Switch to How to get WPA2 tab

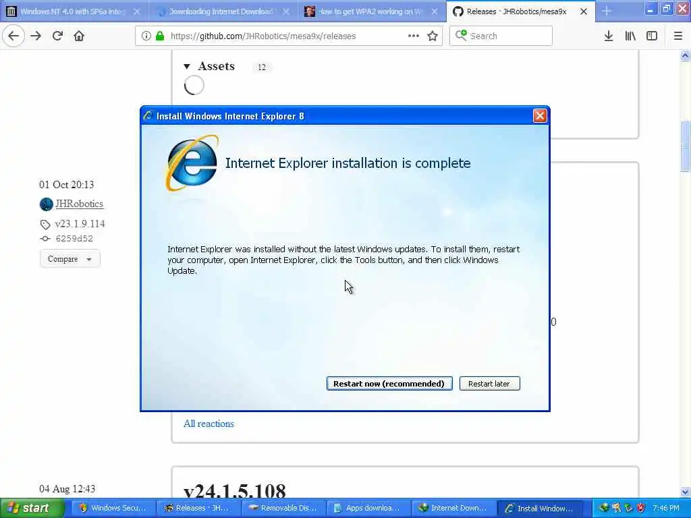click(370, 11)
